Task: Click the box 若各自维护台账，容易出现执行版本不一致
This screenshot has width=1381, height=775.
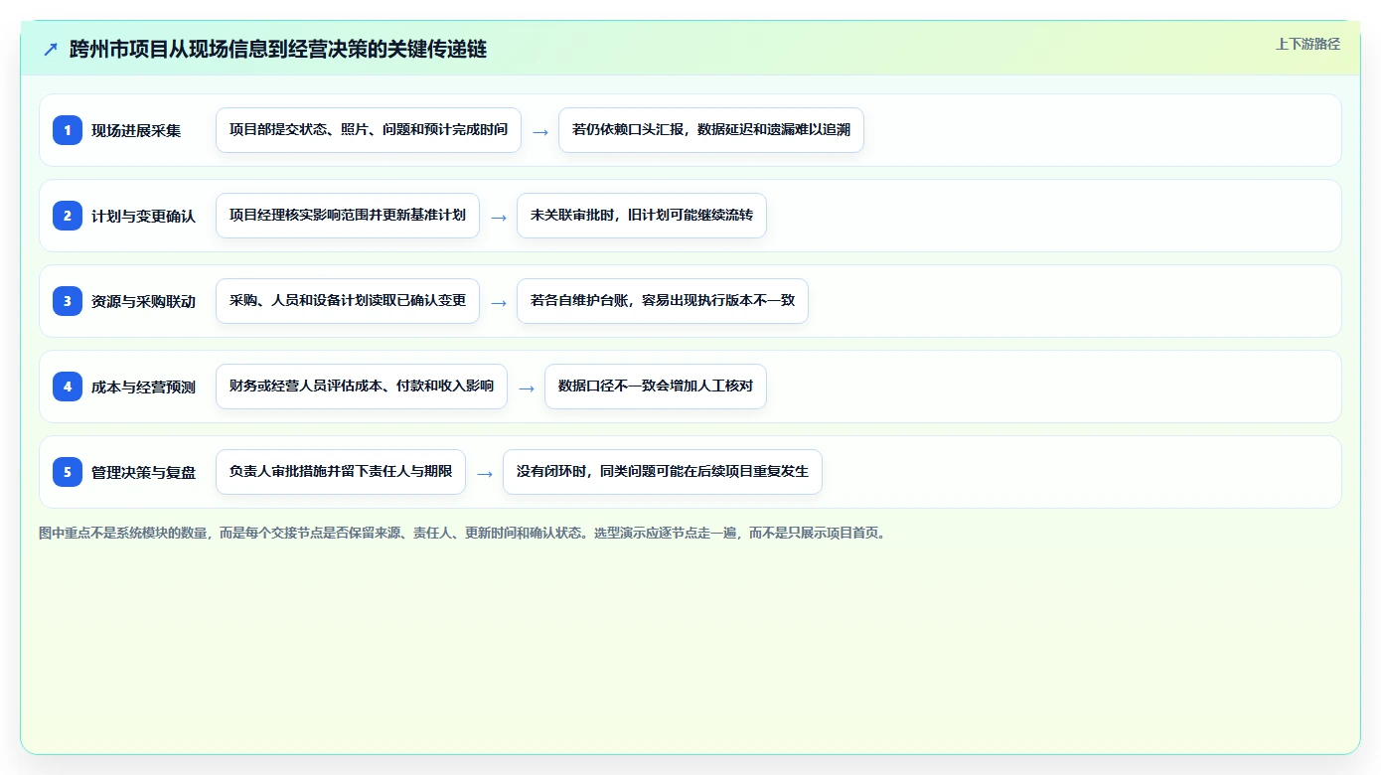Action: point(663,301)
